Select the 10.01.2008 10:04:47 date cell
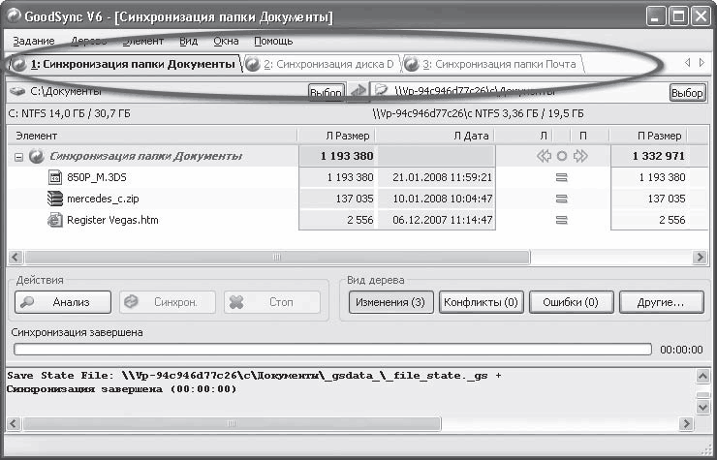 (x=437, y=199)
